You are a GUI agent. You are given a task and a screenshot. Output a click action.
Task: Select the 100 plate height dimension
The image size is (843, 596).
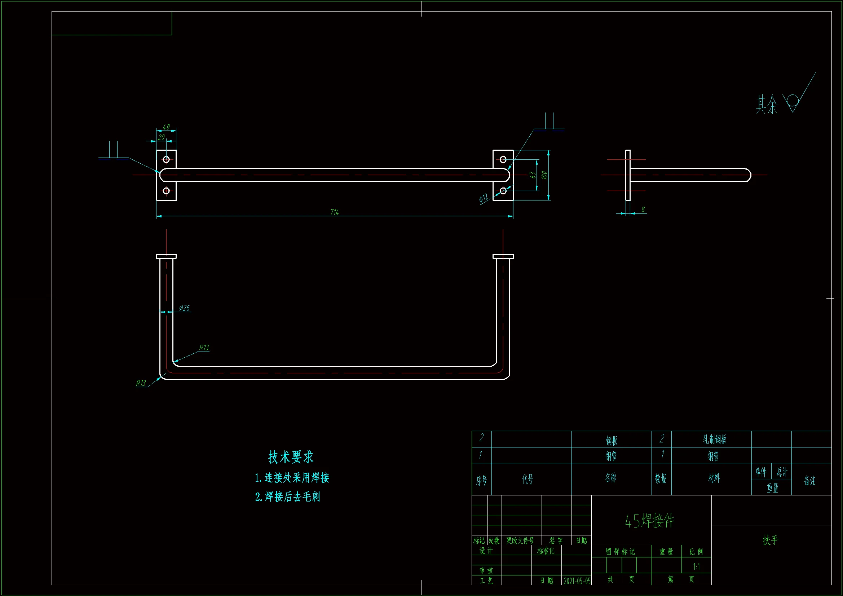[x=544, y=175]
